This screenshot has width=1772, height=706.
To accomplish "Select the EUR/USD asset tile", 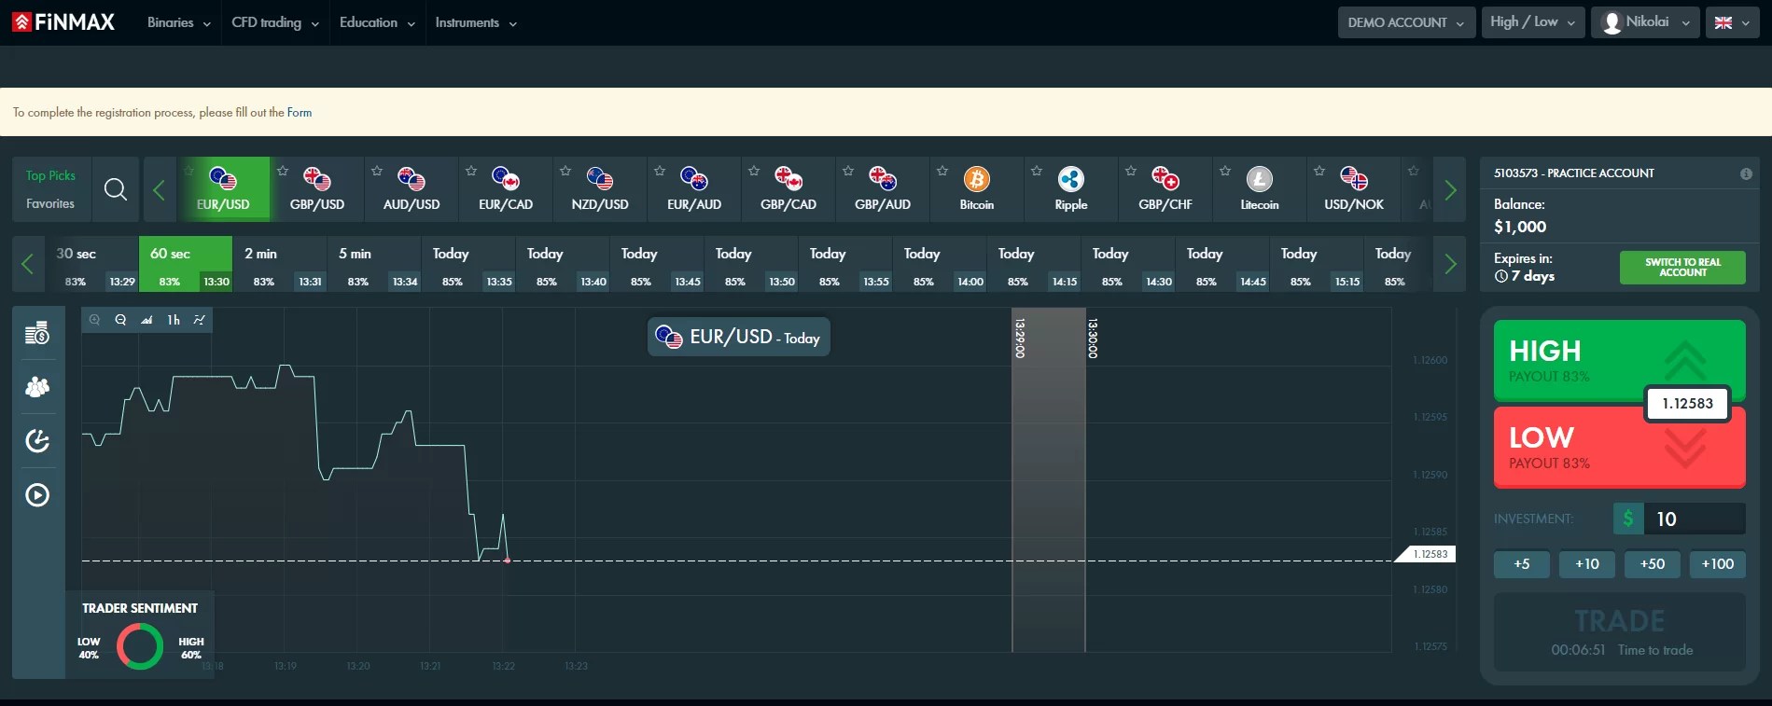I will click(223, 189).
